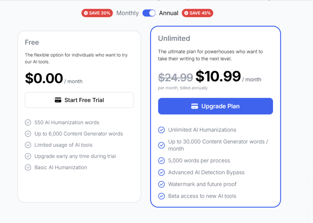Click checkmark beside Advanced AI Detection Bypass
Image resolution: width=313 pixels, height=223 pixels.
coord(161,173)
